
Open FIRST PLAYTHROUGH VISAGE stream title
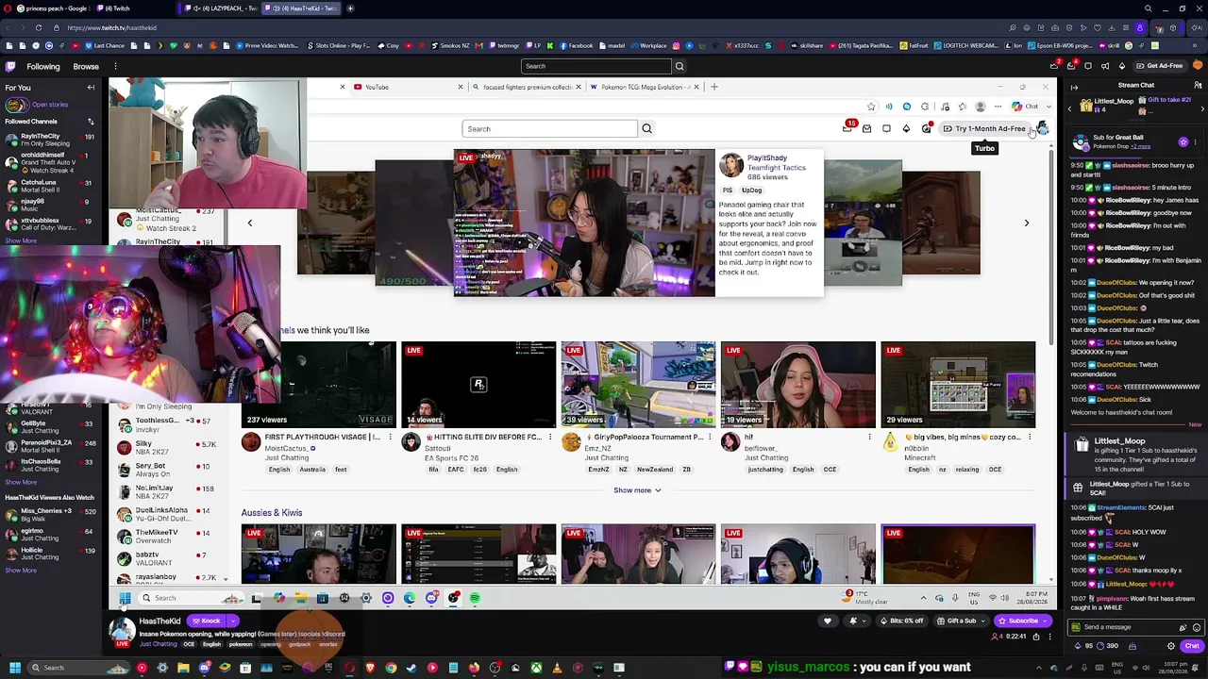[x=323, y=438]
